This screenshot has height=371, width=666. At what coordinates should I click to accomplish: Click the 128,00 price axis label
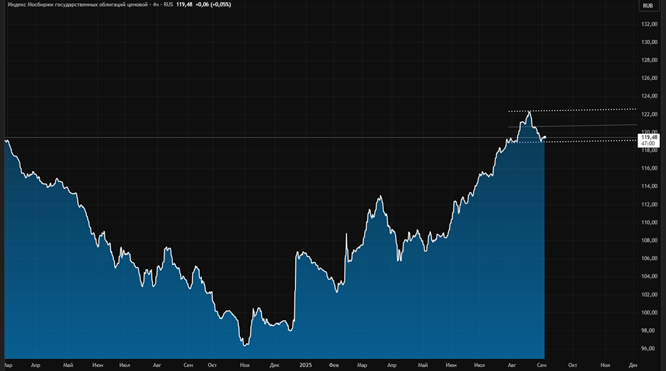pyautogui.click(x=649, y=60)
